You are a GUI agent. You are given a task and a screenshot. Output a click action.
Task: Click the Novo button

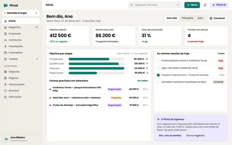click(x=192, y=5)
